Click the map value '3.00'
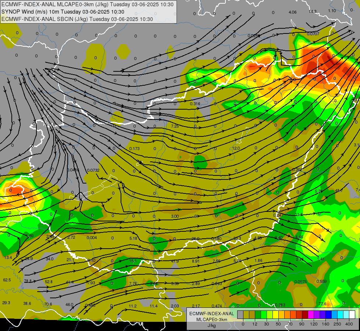 click(175, 216)
